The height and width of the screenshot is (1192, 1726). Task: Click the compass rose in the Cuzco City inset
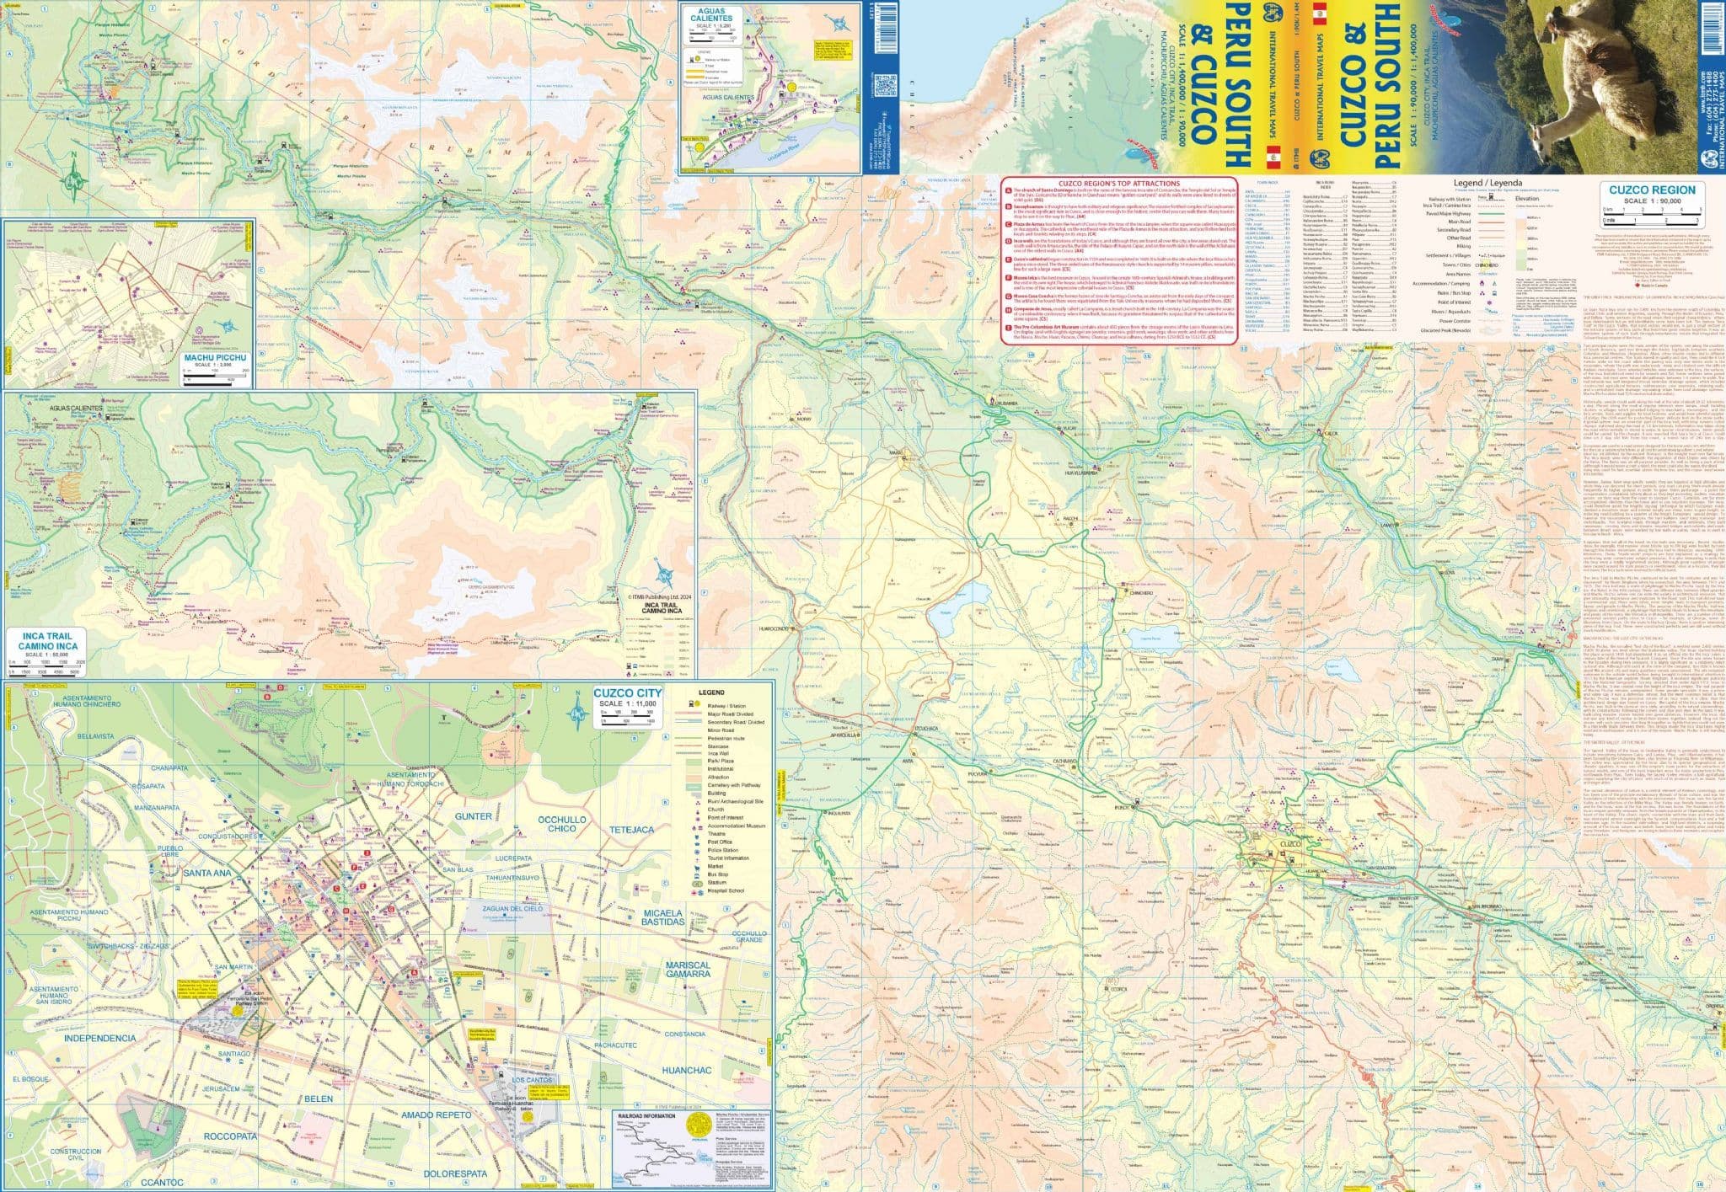(x=576, y=709)
